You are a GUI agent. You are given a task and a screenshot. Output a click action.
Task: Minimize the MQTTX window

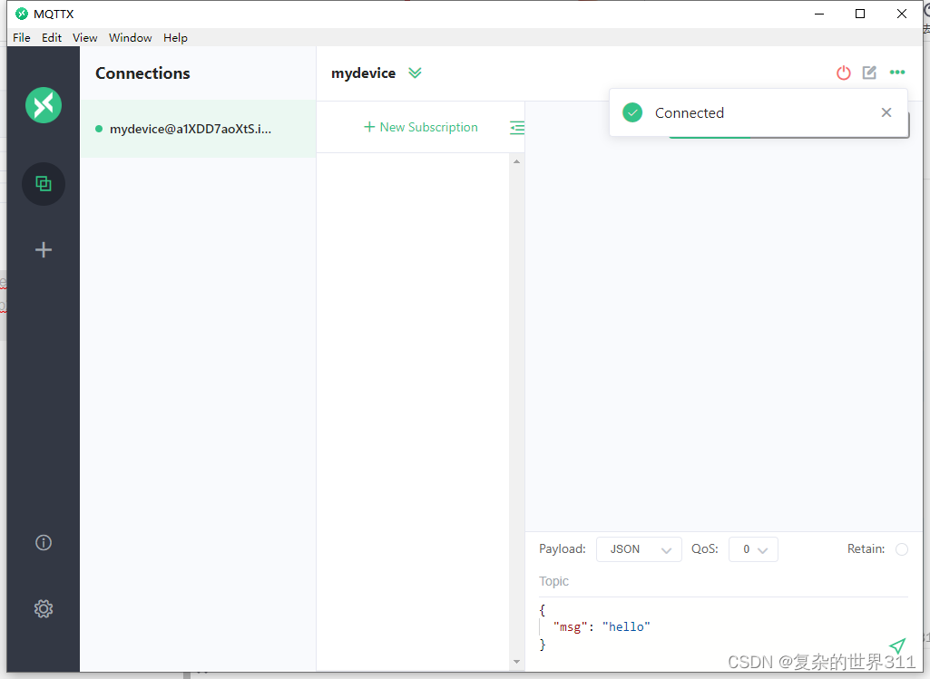tap(819, 14)
